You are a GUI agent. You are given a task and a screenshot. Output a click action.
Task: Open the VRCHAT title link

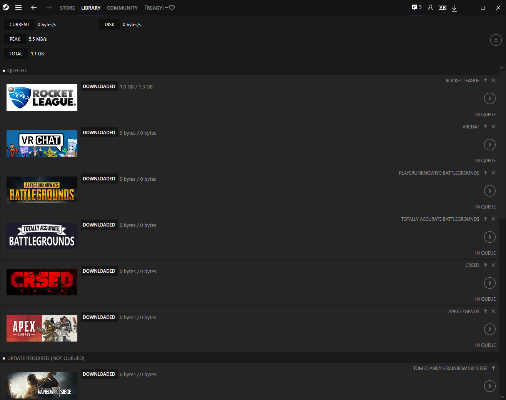coord(471,127)
